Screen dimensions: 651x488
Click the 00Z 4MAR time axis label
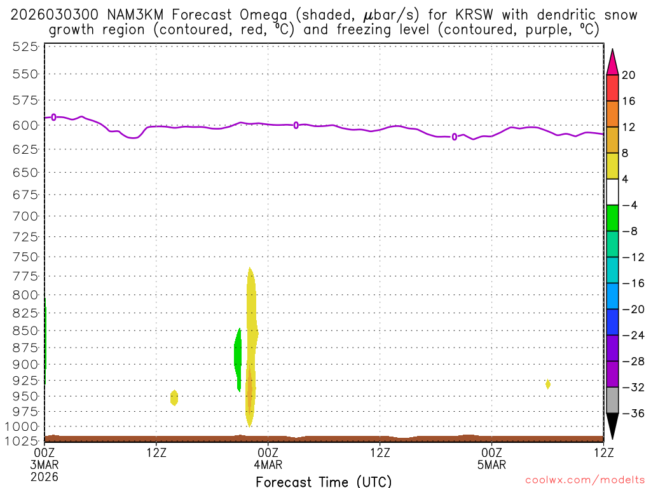(268, 459)
